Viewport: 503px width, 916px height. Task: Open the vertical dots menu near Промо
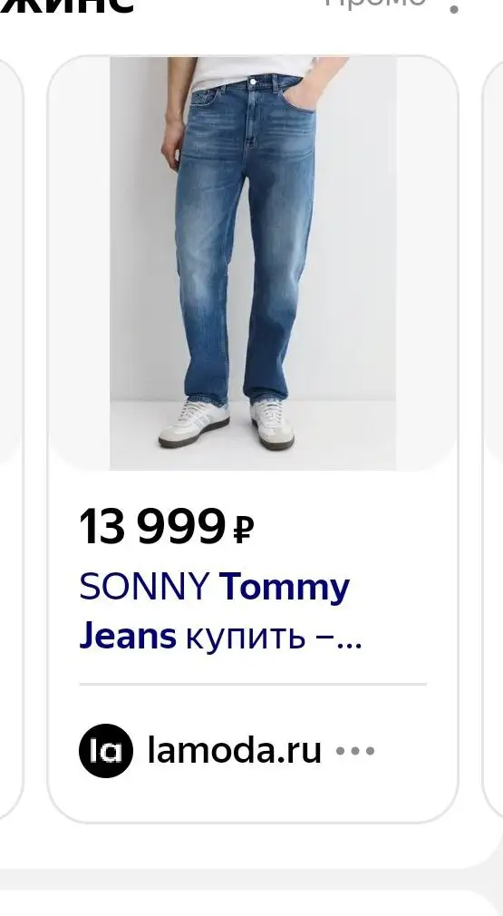455,8
